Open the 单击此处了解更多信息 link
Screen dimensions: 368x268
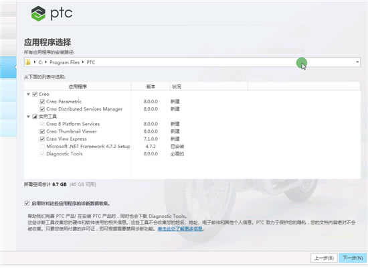pyautogui.click(x=180, y=228)
